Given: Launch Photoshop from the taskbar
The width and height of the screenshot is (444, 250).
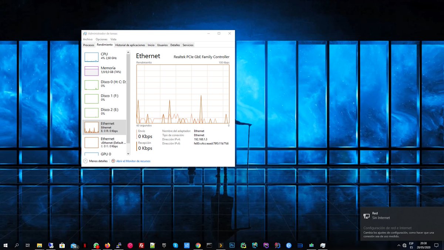Looking at the screenshot, I should click(232, 245).
